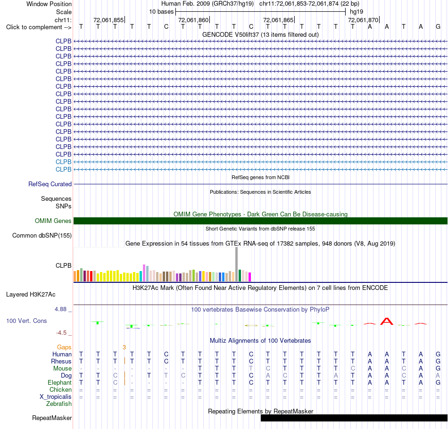Open the 'Short Genetic Variants from dbSNP release 155' title
This screenshot has height=429, width=448.
[x=260, y=229]
